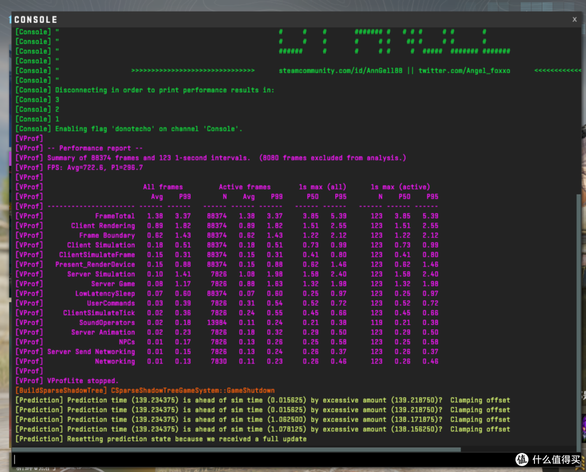Click the countdown line '3'

pyautogui.click(x=37, y=100)
